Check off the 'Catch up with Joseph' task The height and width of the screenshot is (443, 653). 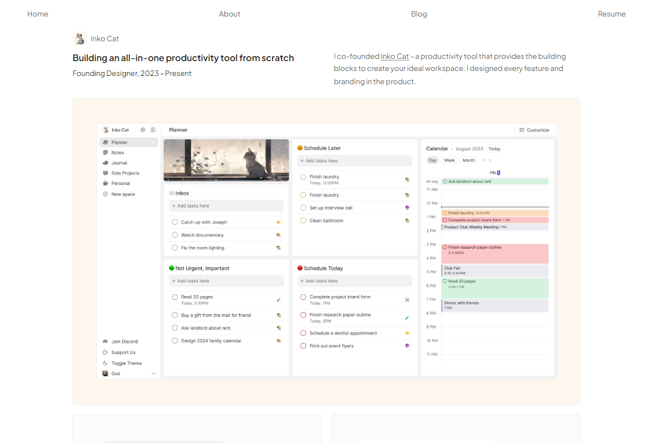pos(175,222)
